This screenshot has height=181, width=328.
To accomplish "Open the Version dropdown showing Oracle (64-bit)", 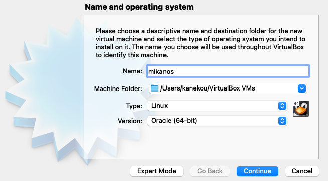I will (217, 121).
